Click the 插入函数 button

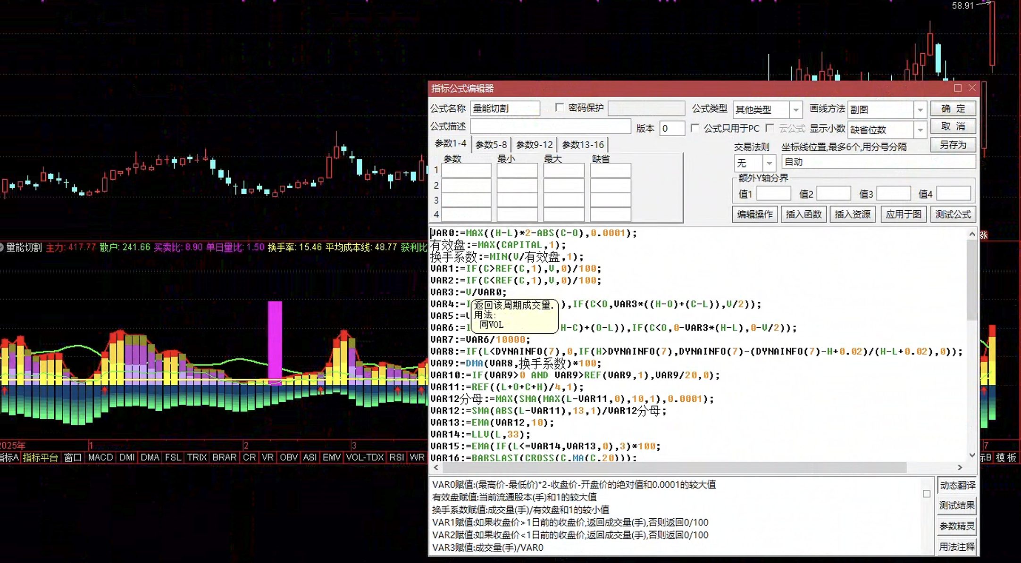803,214
